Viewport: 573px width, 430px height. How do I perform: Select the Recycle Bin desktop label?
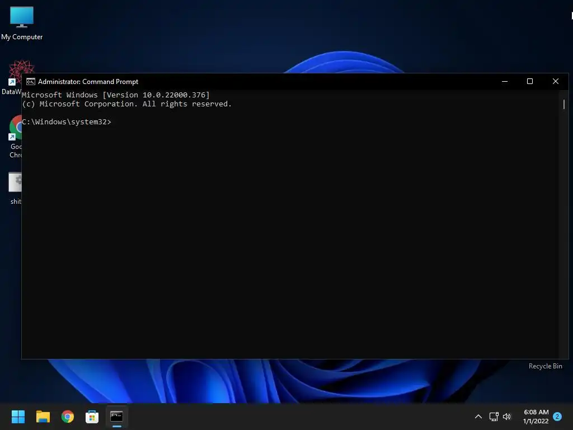click(x=545, y=366)
